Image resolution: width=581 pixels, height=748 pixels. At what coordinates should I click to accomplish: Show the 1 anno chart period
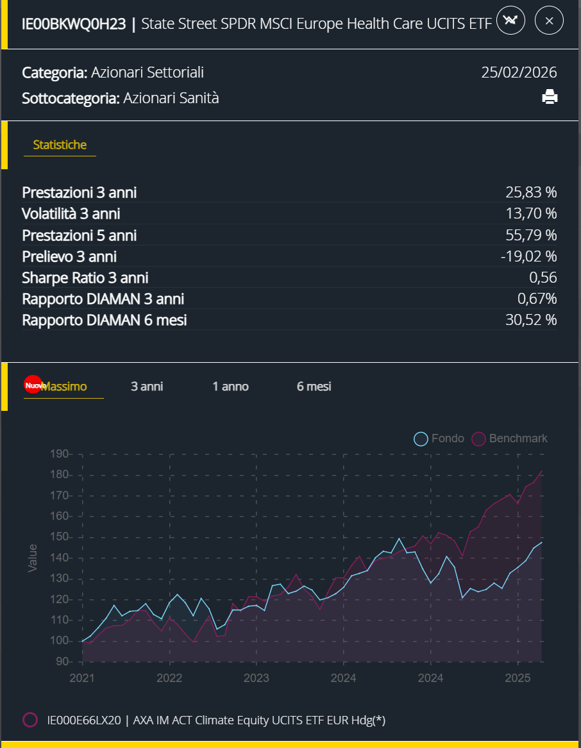[231, 386]
